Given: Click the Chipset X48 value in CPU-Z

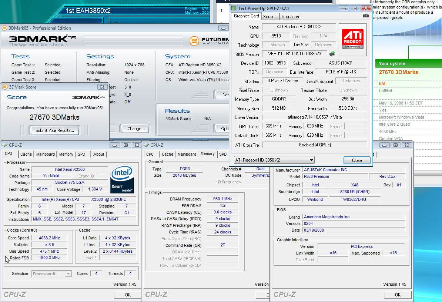Looking at the screenshot, I should coord(355,185).
